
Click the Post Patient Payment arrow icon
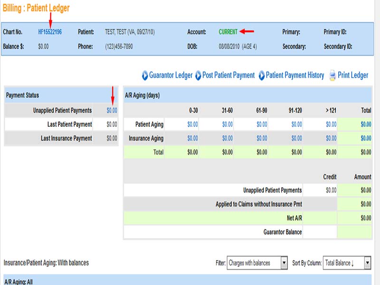198,76
